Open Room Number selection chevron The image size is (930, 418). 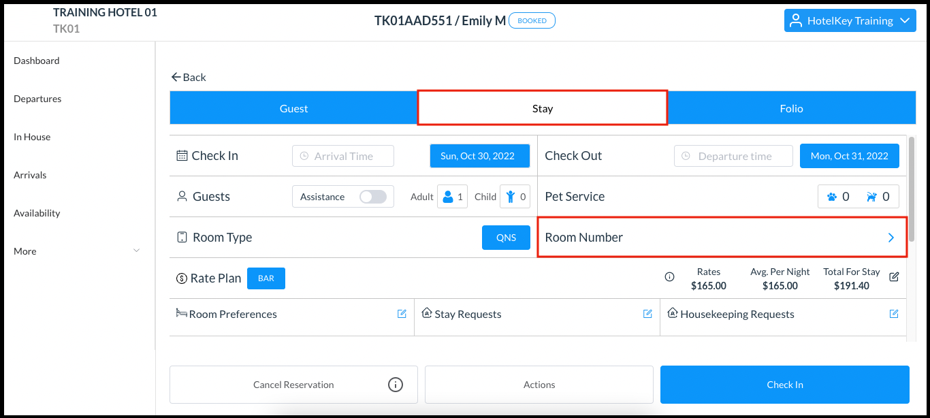coord(891,238)
